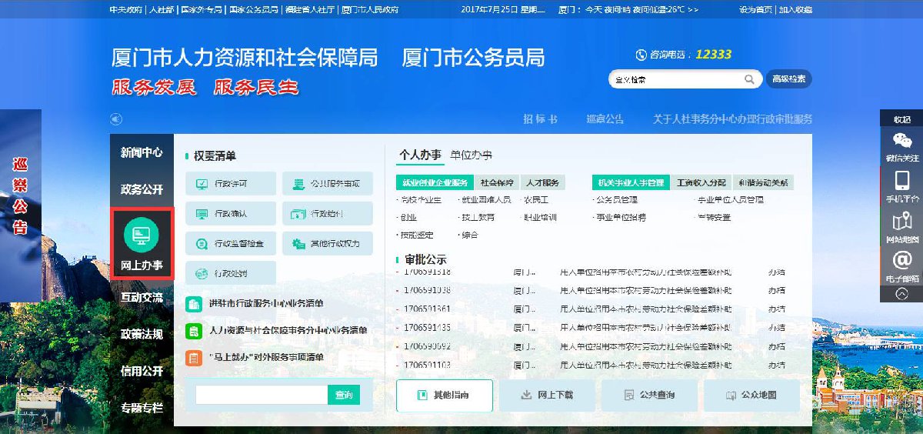Open the site map (网站地图) icon

901,222
